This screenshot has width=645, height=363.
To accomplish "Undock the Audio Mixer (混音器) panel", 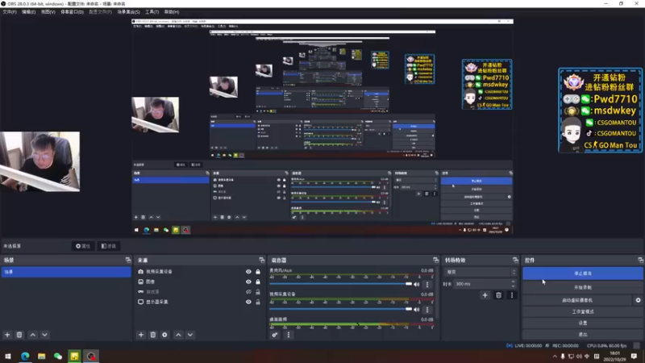I will point(435,260).
